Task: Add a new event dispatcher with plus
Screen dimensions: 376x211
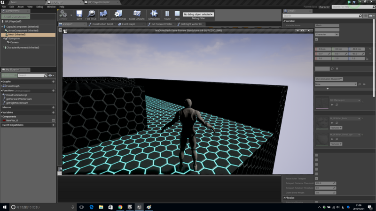Action: click(x=53, y=125)
